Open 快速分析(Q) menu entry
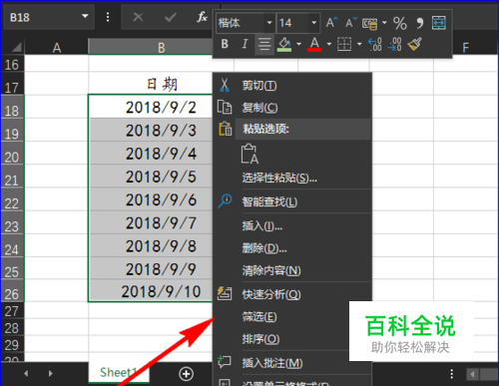Image resolution: width=499 pixels, height=386 pixels. (292, 294)
